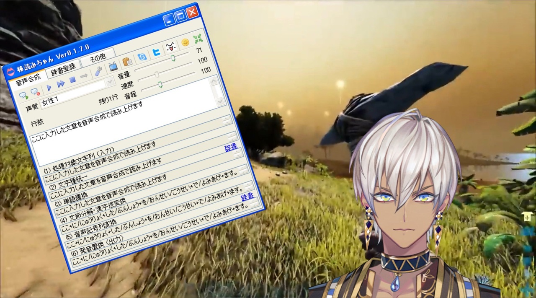The width and height of the screenshot is (536, 298).
Task: Click the speech bubble start icon with green arrow
Action: pyautogui.click(x=24, y=96)
